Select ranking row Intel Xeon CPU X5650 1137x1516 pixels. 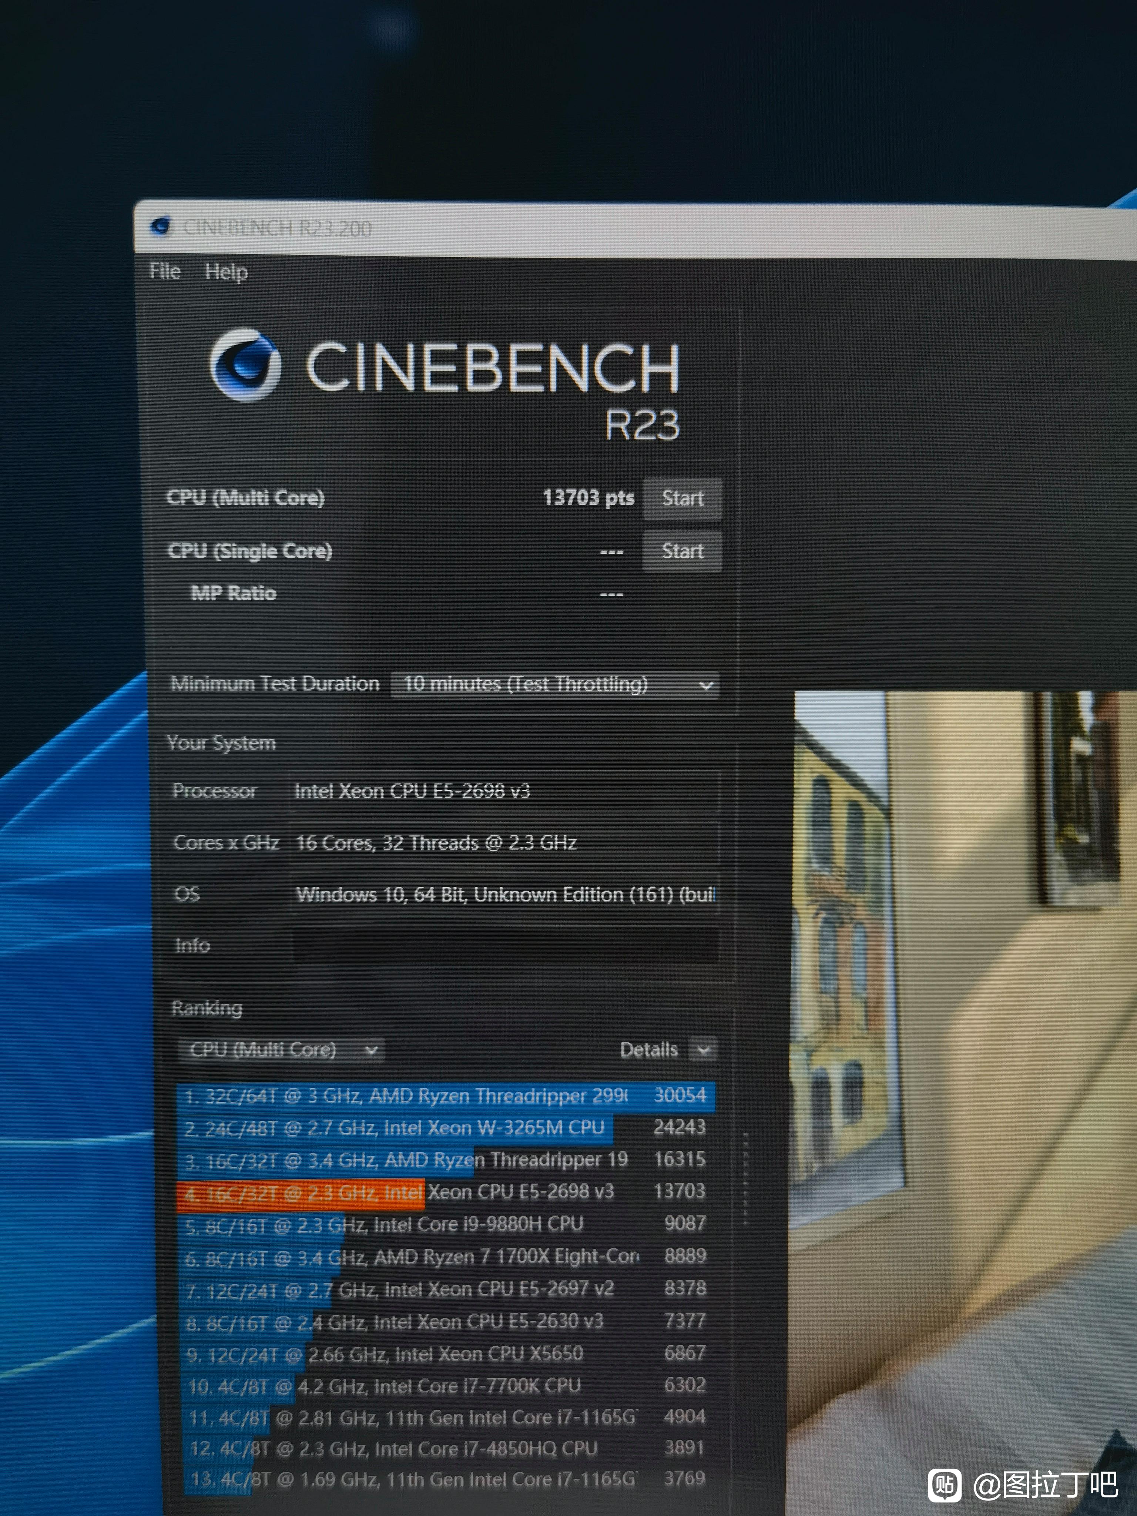click(446, 1354)
